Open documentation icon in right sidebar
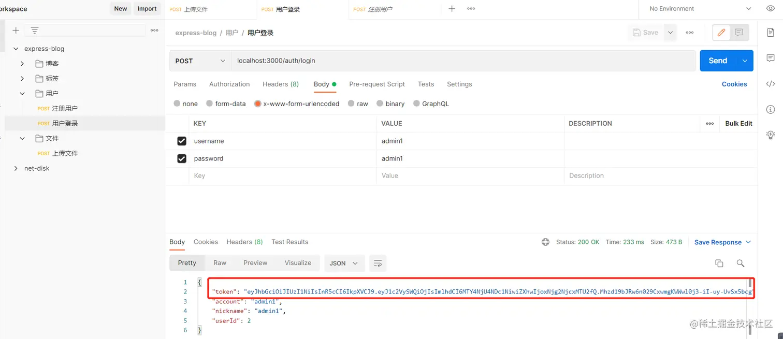 [771, 33]
